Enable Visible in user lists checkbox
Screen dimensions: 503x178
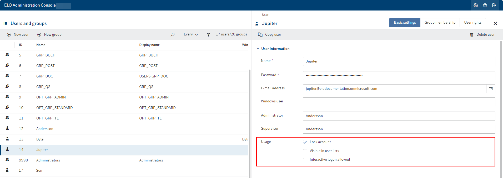pyautogui.click(x=305, y=151)
